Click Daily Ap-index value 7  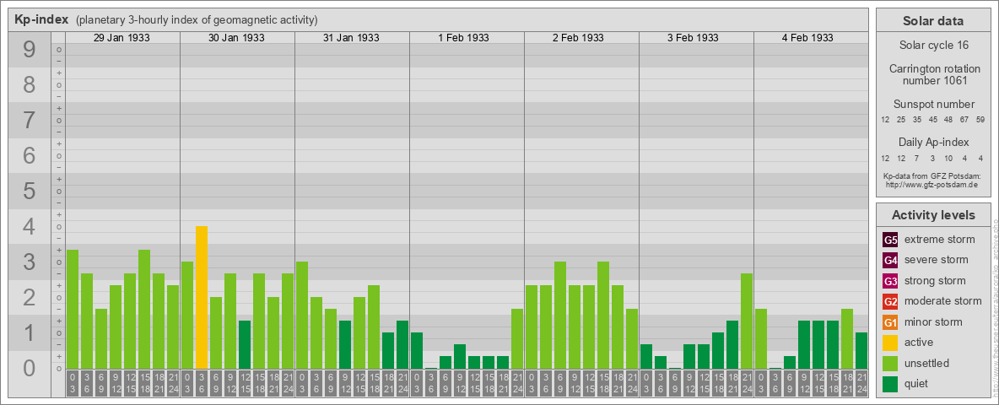click(917, 158)
